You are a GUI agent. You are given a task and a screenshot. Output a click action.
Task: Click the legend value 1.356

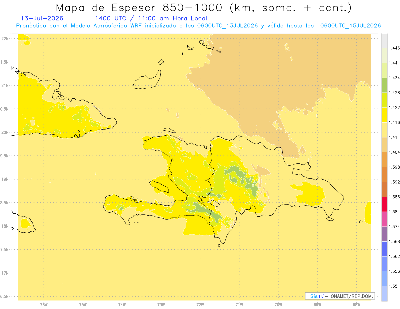(395, 271)
